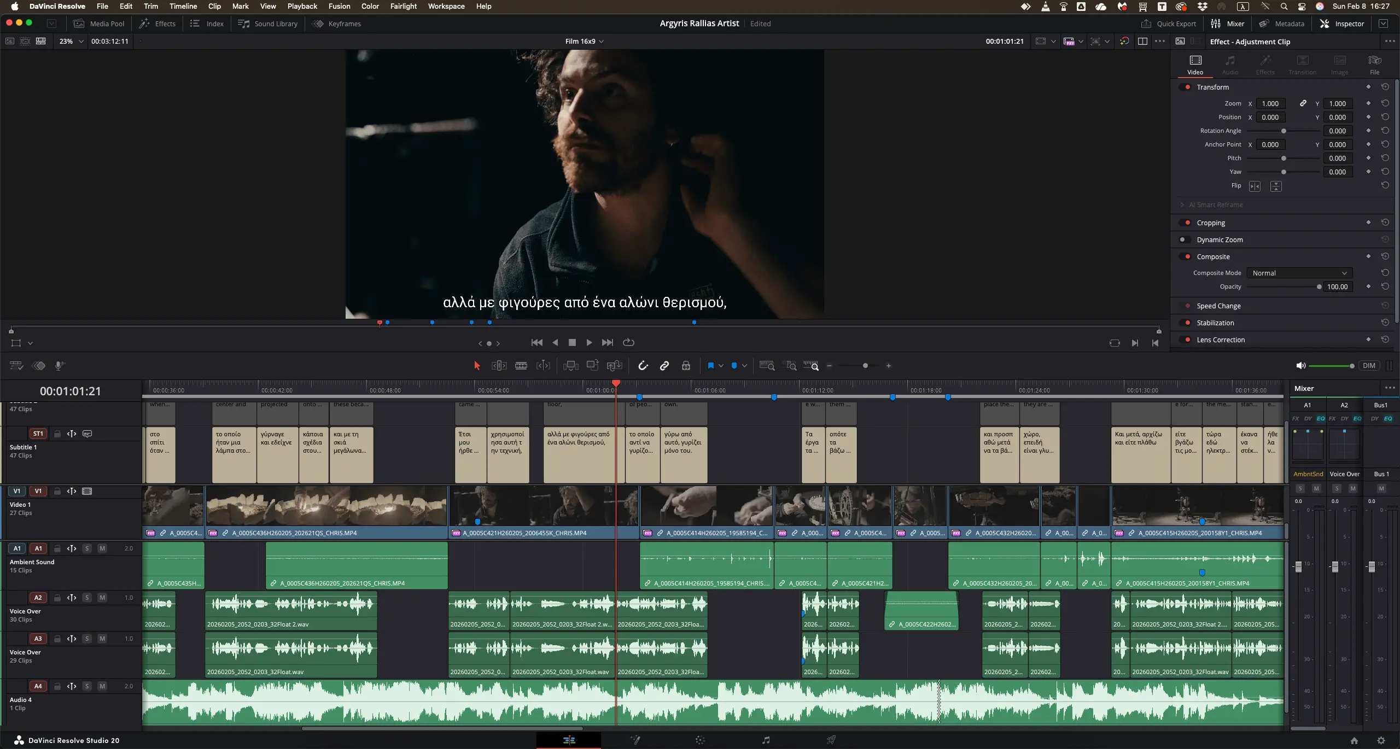The image size is (1400, 749).
Task: Toggle Linked Selection chain icon
Action: pyautogui.click(x=664, y=366)
